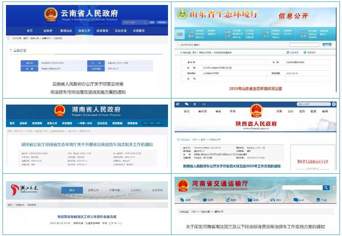Click the close-page icon on Shandong page

pyautogui.click(x=305, y=52)
